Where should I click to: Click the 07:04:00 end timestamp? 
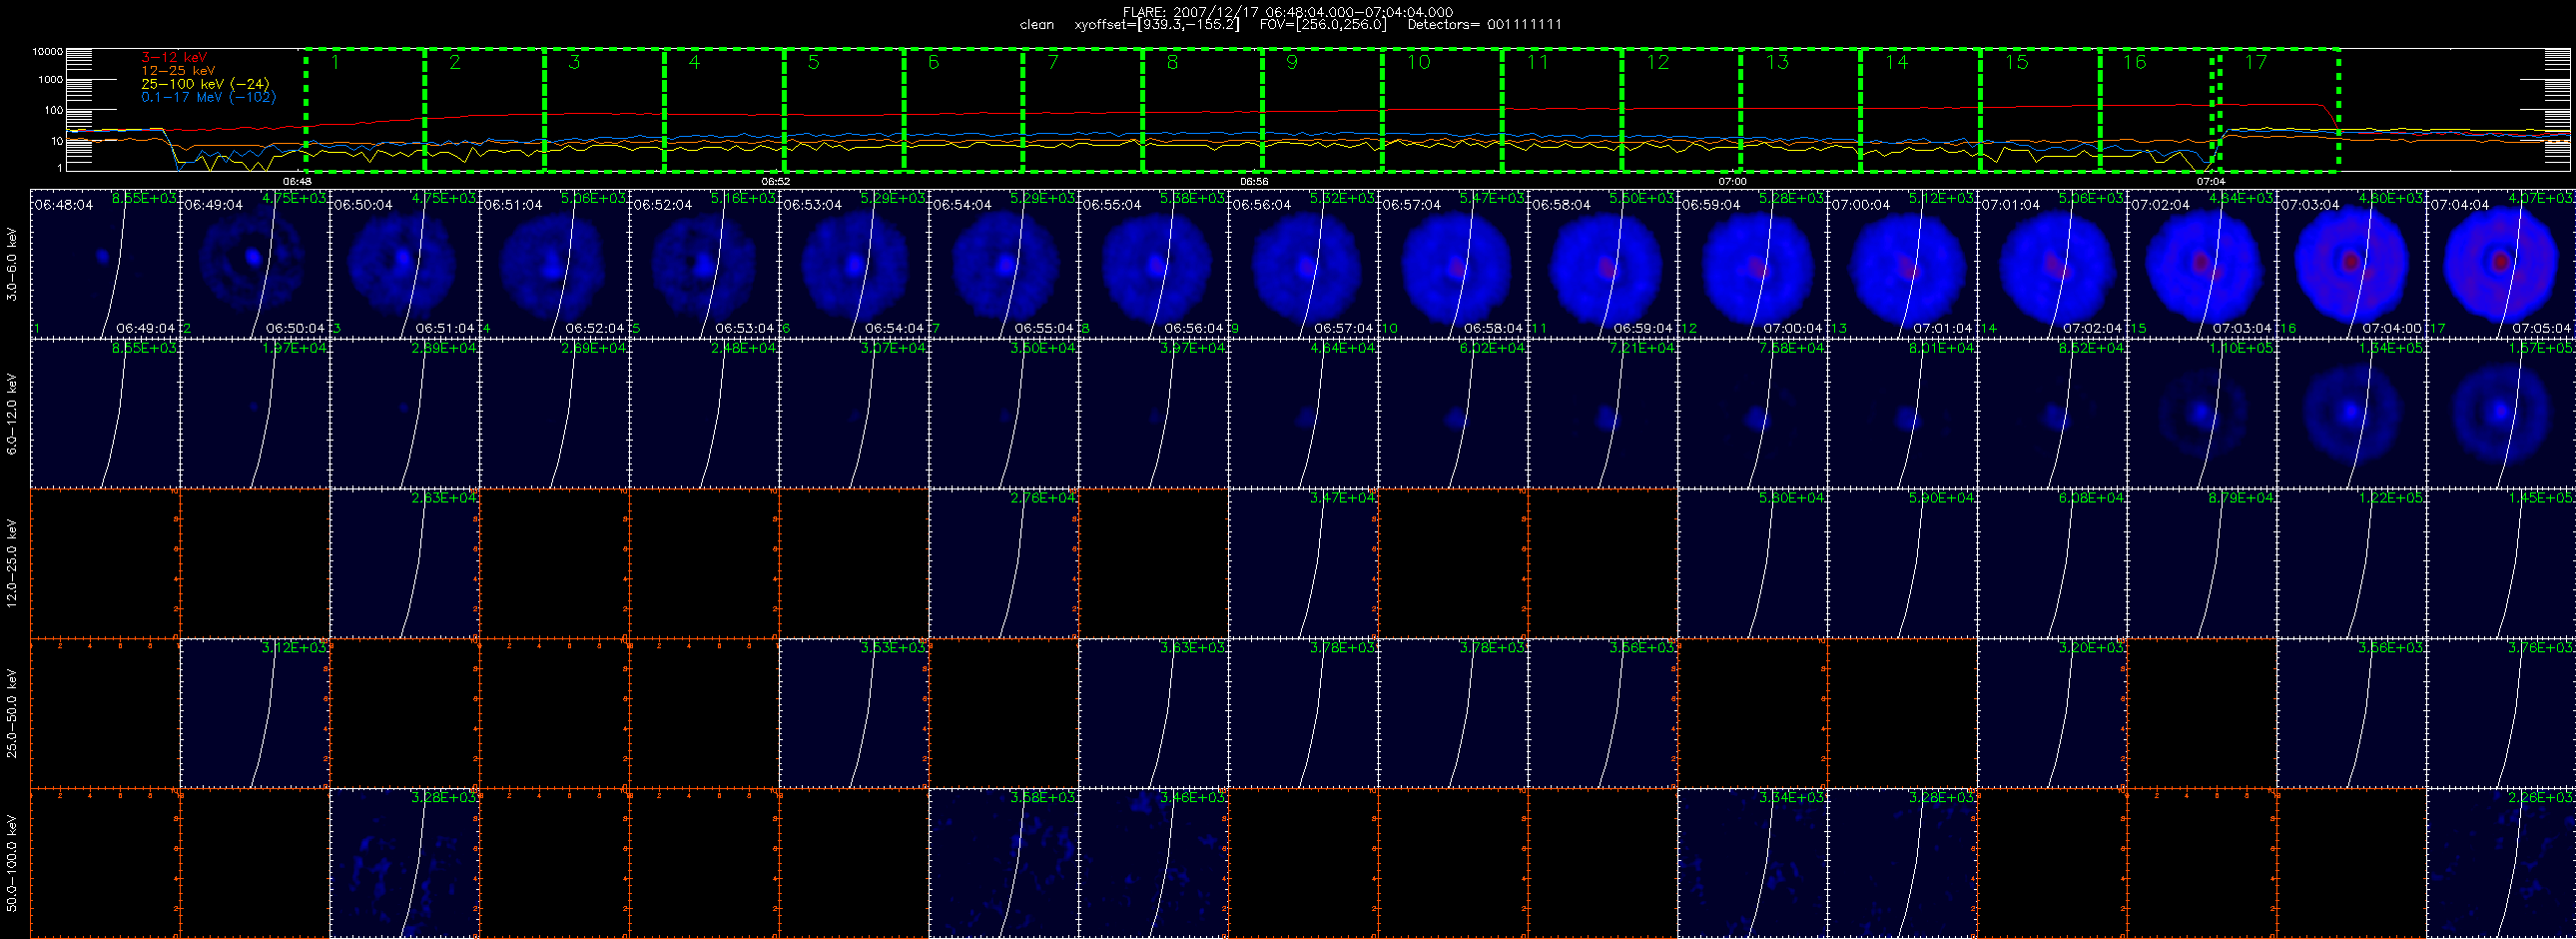point(2391,328)
